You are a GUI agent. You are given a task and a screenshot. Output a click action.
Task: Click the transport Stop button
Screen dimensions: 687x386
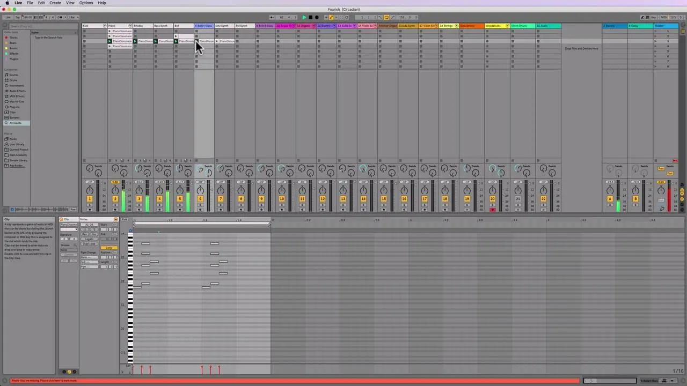[310, 17]
